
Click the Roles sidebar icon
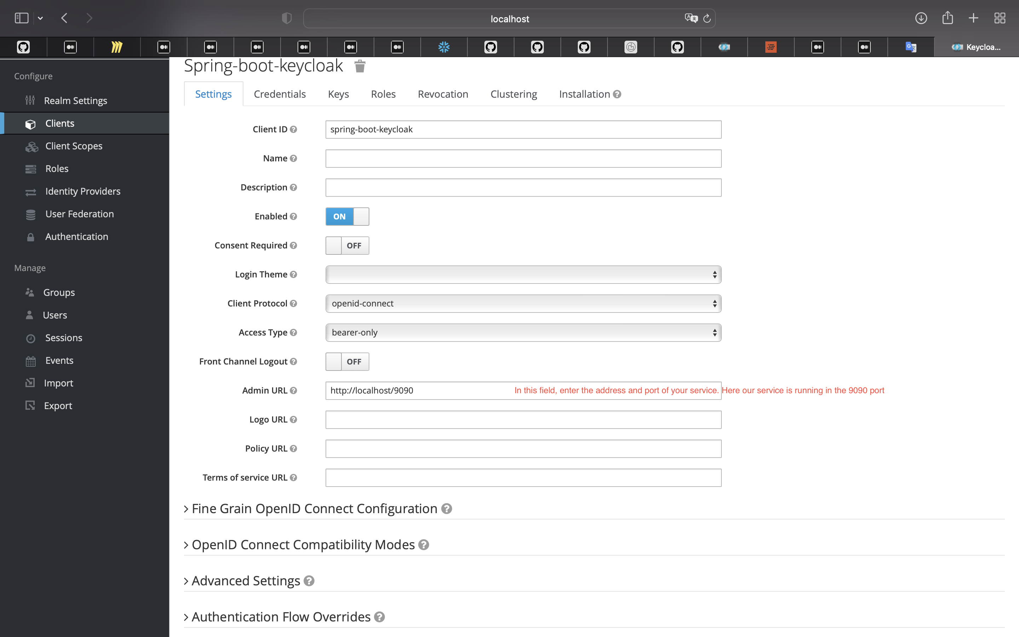(x=29, y=168)
